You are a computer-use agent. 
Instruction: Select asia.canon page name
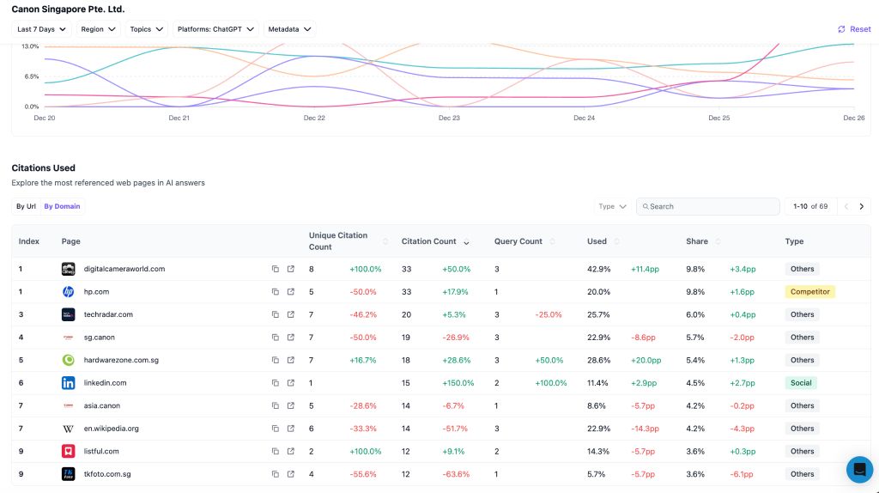[102, 405]
